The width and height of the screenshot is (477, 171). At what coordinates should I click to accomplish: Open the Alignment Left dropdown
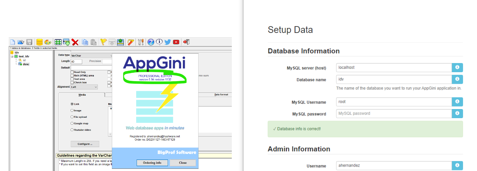84,87
